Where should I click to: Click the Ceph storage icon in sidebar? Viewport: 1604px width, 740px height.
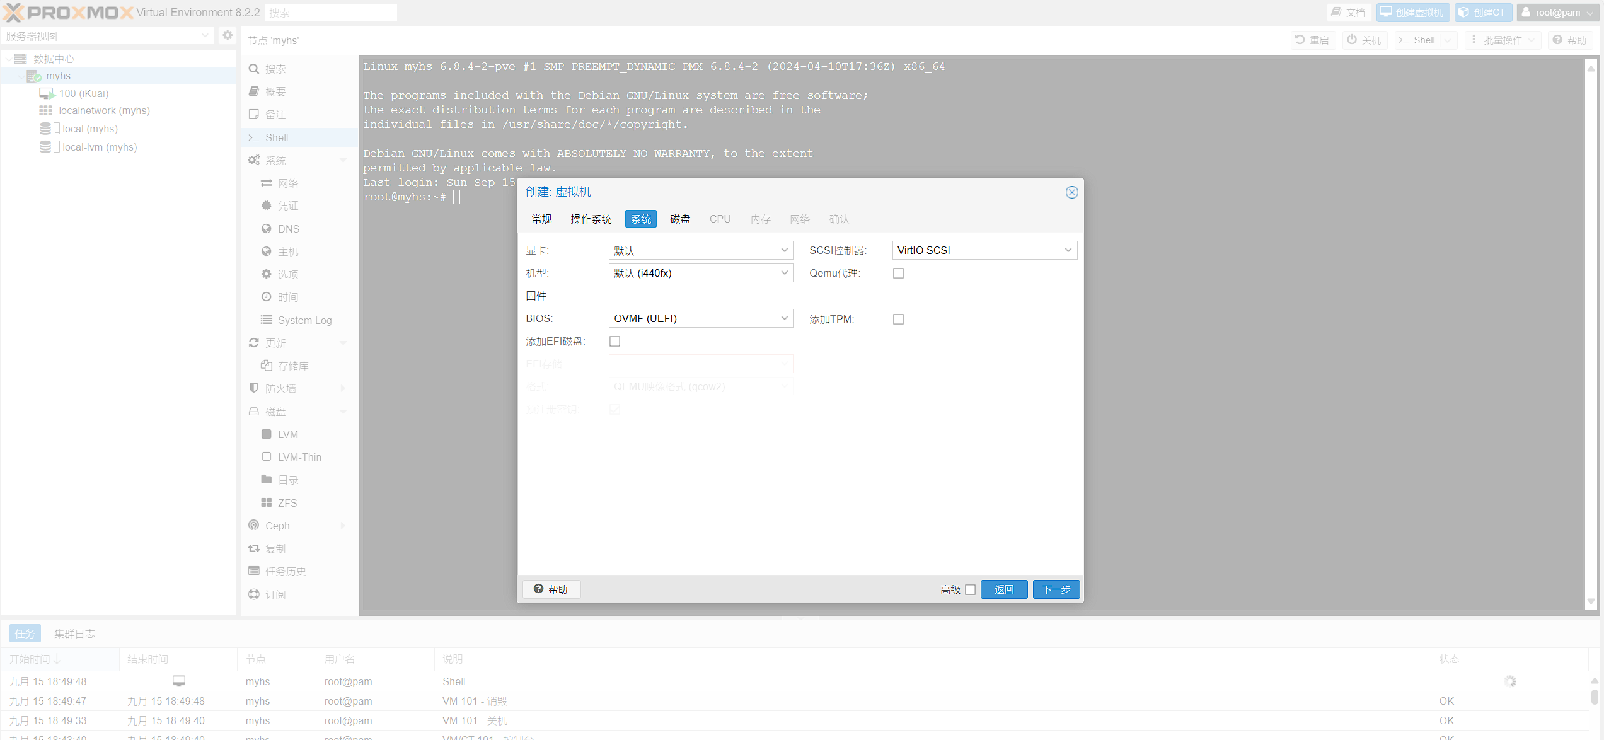(255, 525)
